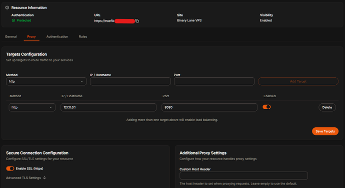Click the Resource Information info icon
The width and height of the screenshot is (345, 188).
(7, 7)
